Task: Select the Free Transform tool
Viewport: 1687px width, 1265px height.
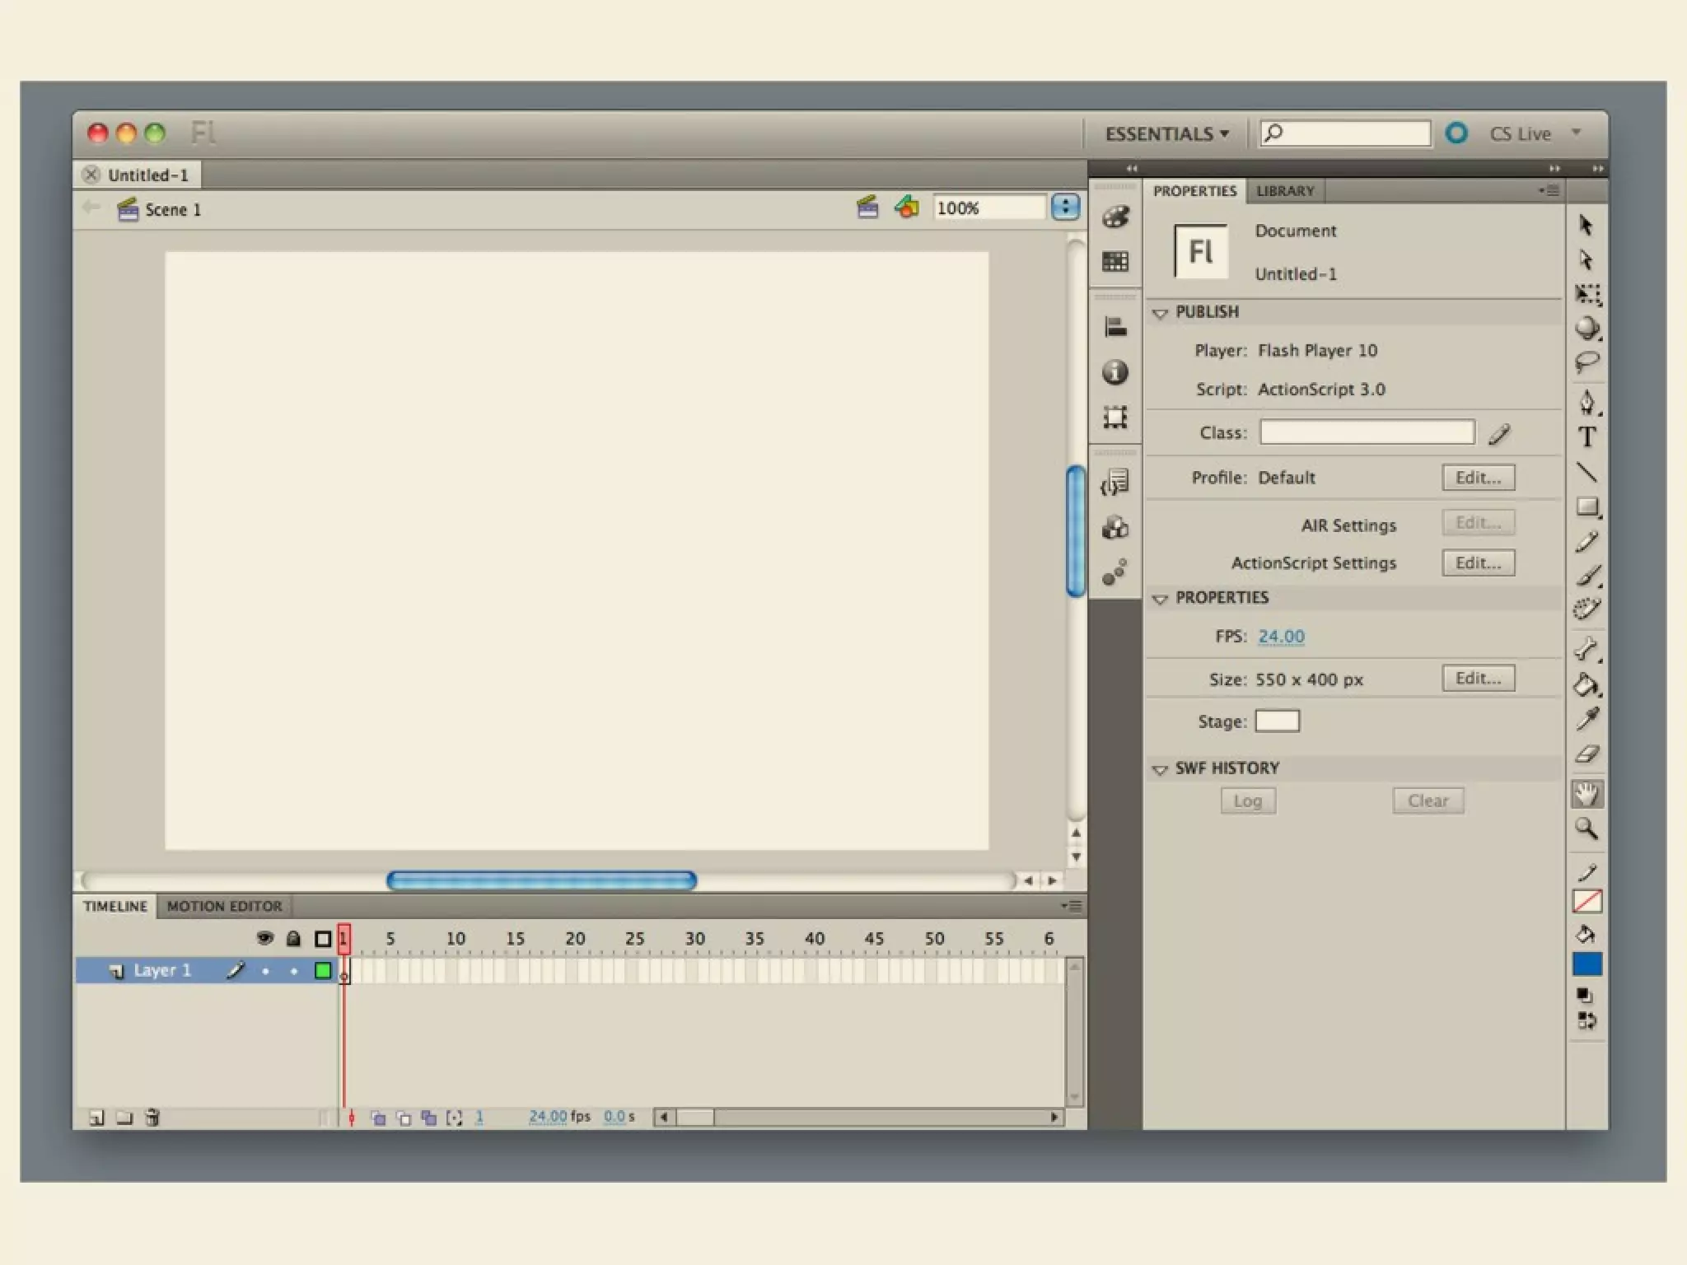Action: point(1587,294)
